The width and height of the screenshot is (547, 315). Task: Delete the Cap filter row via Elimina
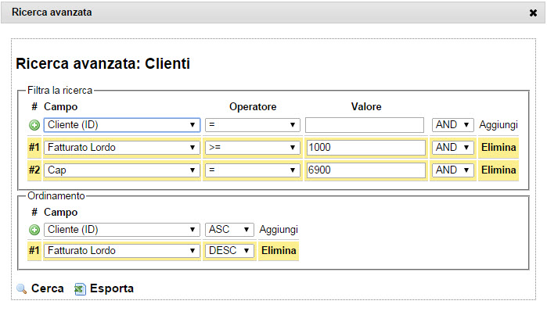pyautogui.click(x=498, y=170)
